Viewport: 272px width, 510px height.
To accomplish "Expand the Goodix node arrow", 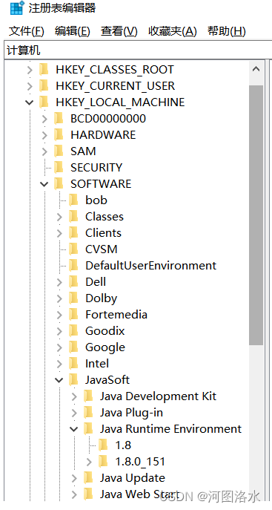I will click(59, 331).
